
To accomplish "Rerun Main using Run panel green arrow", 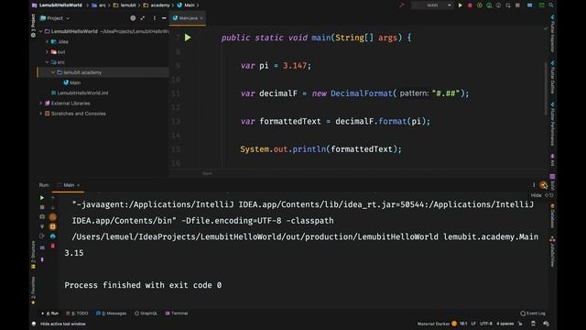I will (42, 198).
